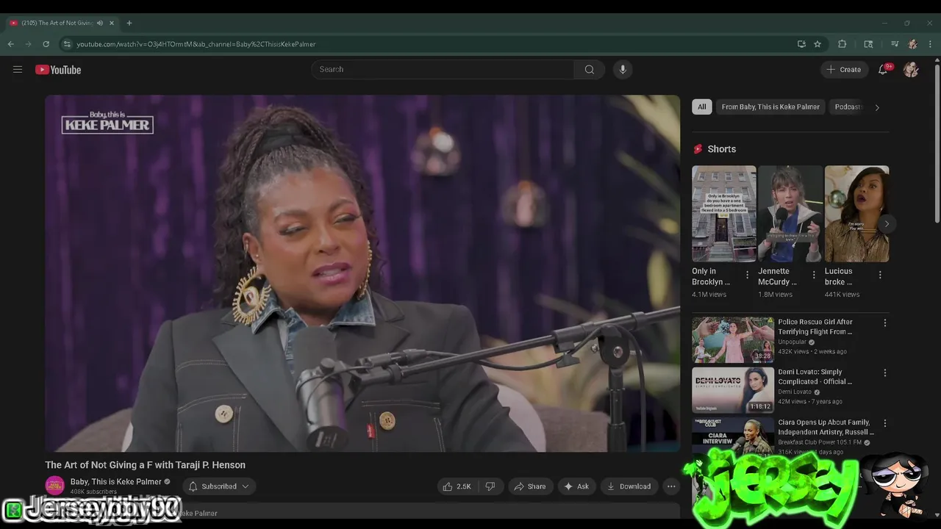Click the Create button
Screen dimensions: 941x529
tap(843, 69)
